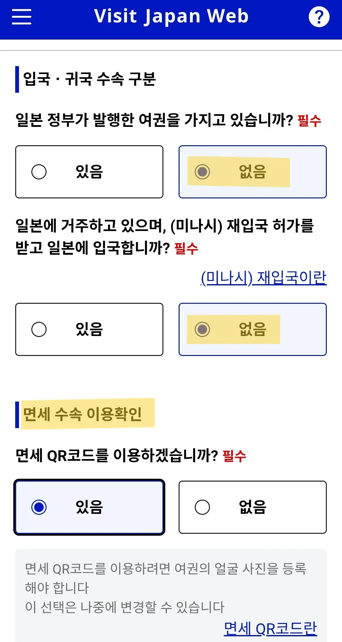Select 없음 for tax-free QR code use
This screenshot has height=642, width=342.
(x=252, y=507)
